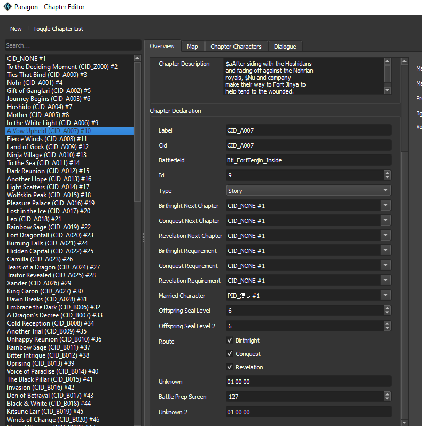The width and height of the screenshot is (422, 426).
Task: Select Leo (CID_A018) #21 chapter
Action: (69, 219)
